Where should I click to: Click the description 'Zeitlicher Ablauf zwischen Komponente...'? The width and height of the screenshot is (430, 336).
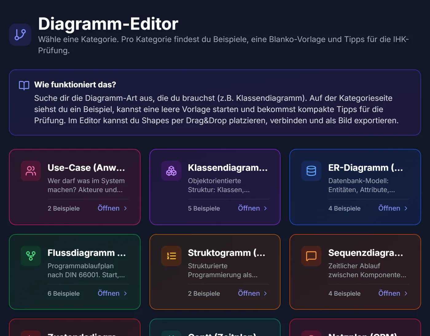367,270
